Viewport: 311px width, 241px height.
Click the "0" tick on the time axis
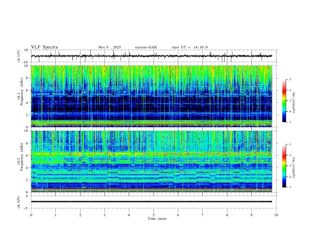[x=31, y=215]
